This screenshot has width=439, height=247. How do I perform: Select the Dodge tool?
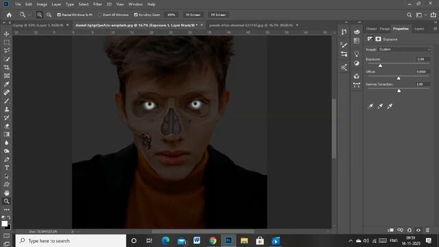pyautogui.click(x=6, y=151)
